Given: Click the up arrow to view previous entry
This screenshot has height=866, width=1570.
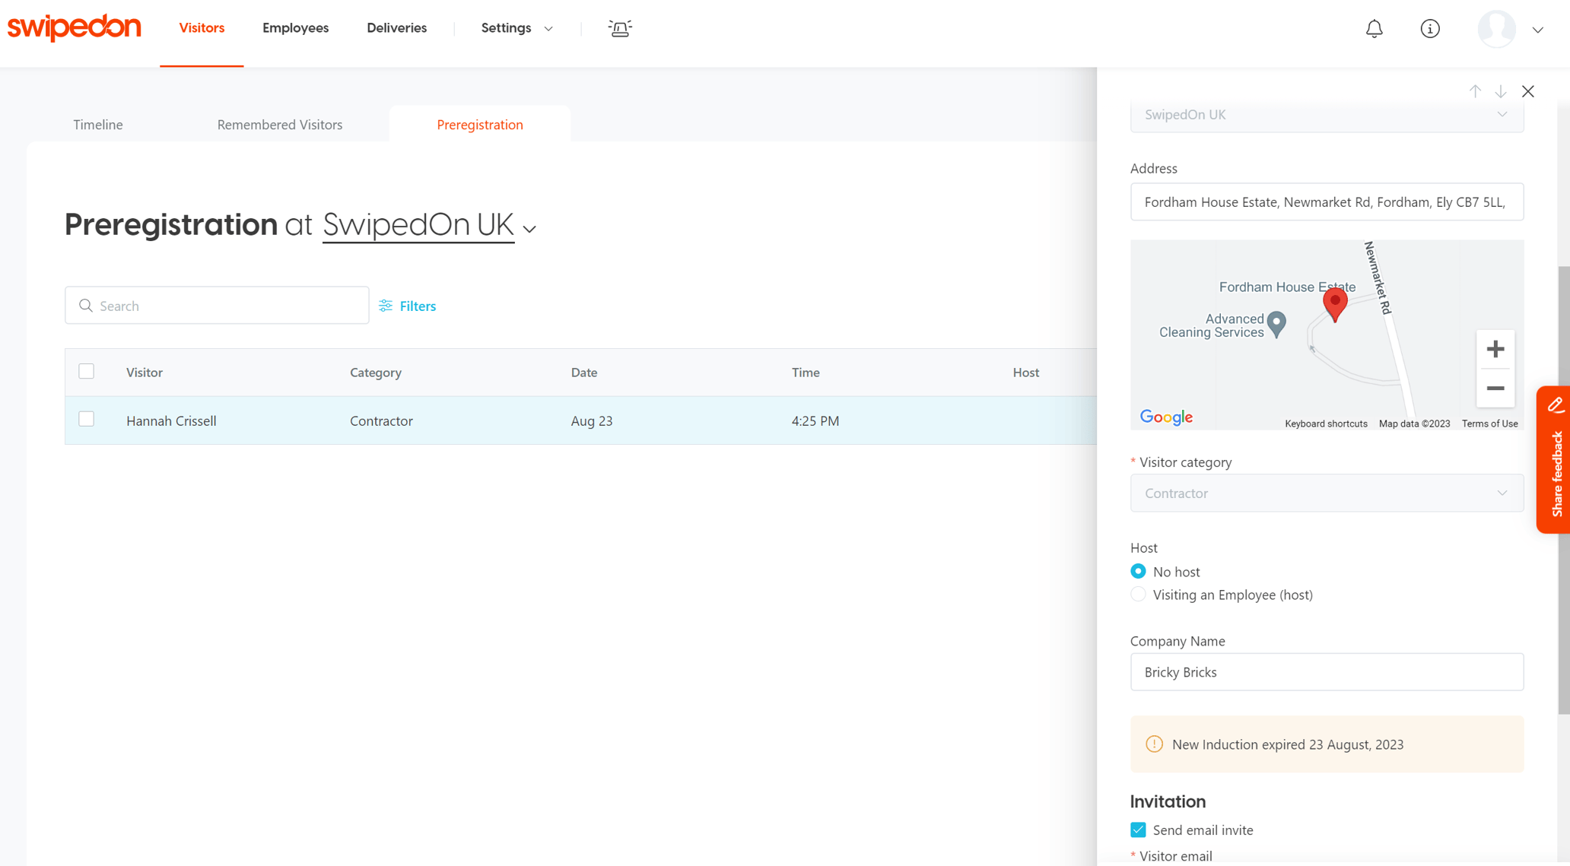Looking at the screenshot, I should 1475,90.
